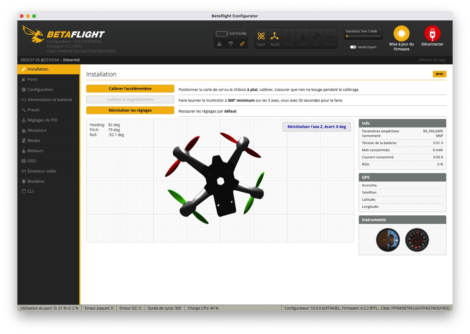Screen dimensions: 470x334
Task: Click the heading compass instrument
Action: click(417, 240)
